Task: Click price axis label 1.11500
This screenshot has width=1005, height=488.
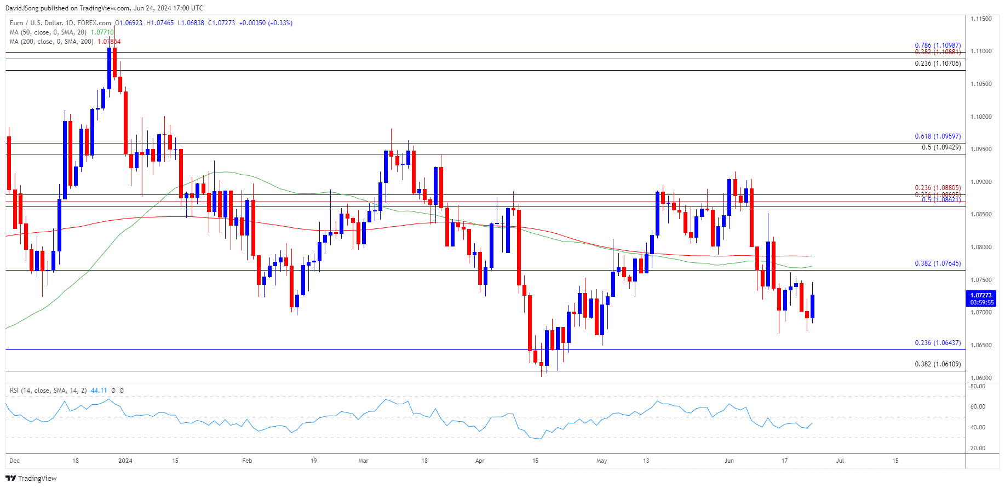Action: point(981,19)
